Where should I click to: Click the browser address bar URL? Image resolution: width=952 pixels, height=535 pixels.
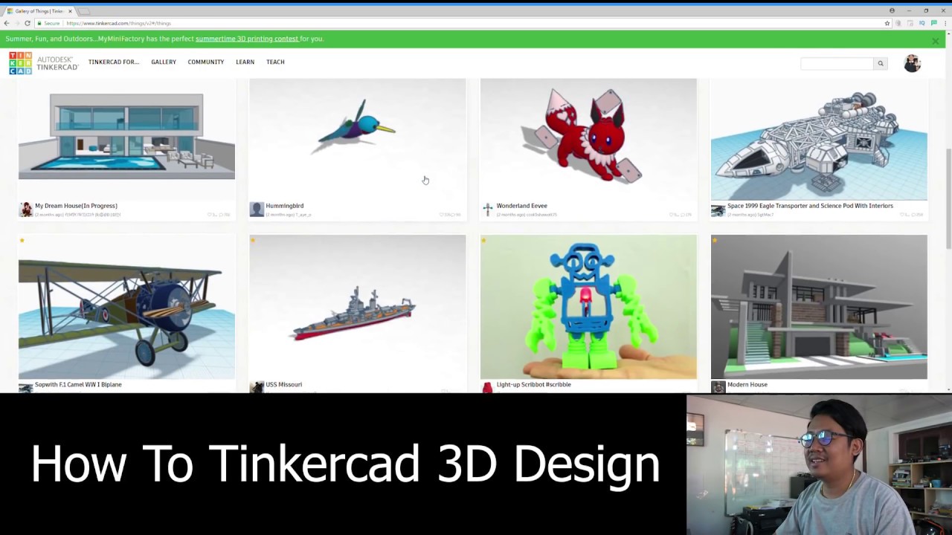click(118, 23)
